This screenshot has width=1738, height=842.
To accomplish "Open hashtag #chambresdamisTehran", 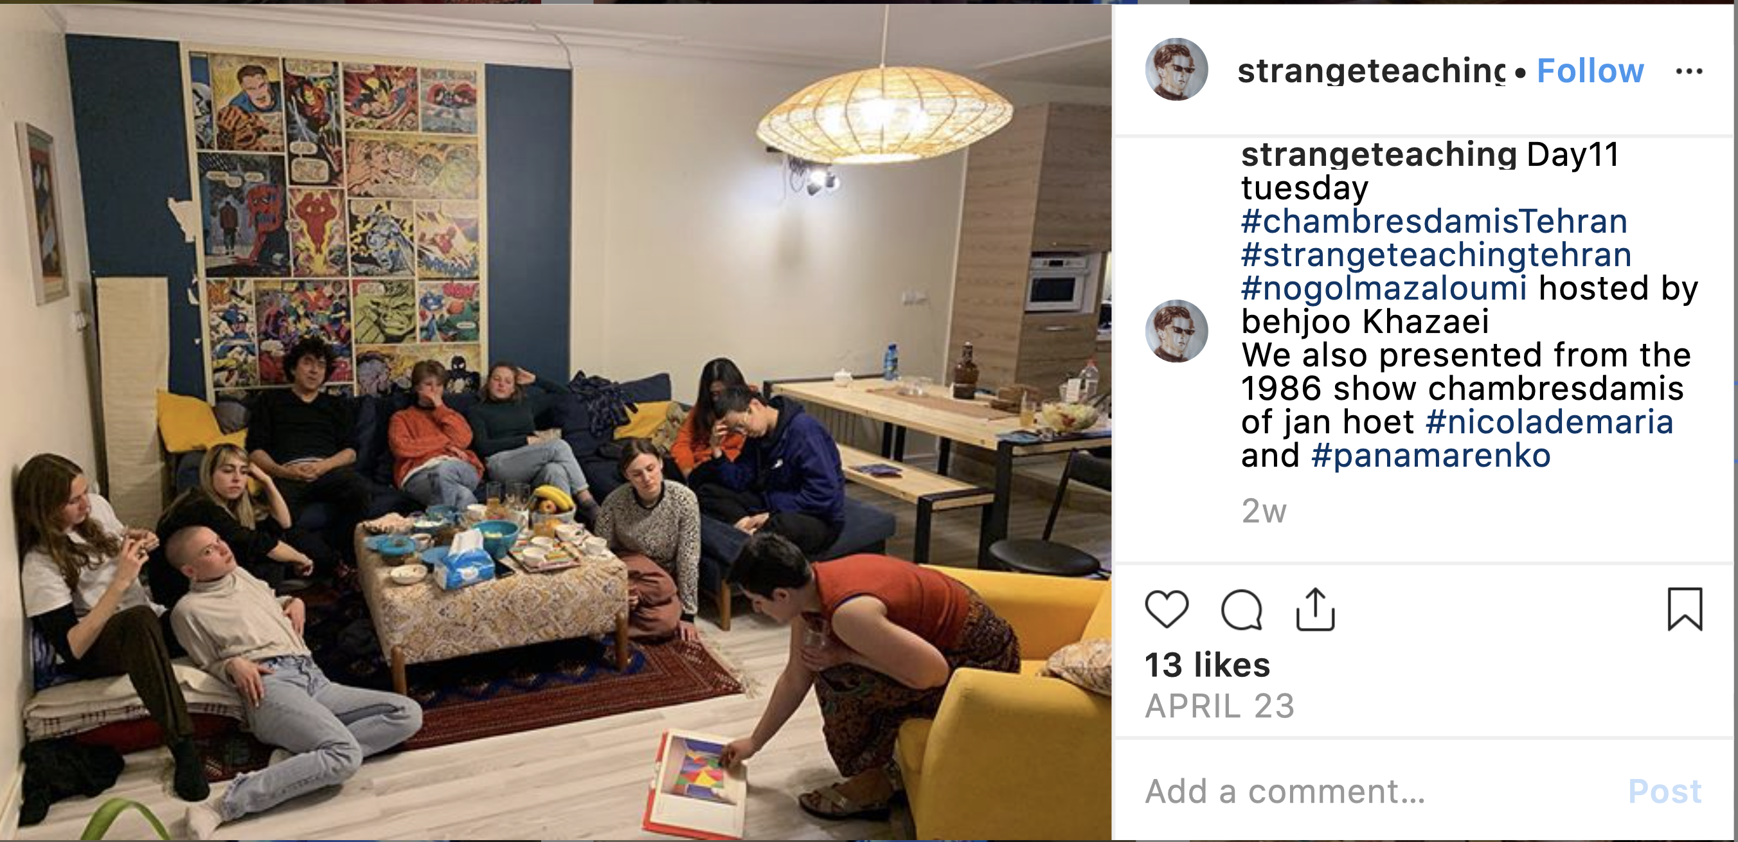I will click(1434, 221).
